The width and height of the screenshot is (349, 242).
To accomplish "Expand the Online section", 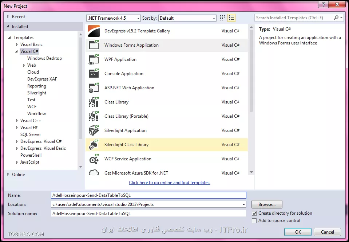I will click(x=8, y=174).
